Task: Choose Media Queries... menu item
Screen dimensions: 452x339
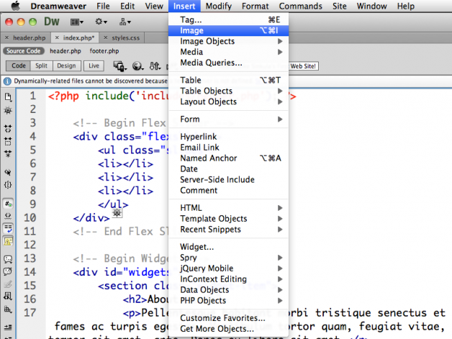Action: point(228,63)
